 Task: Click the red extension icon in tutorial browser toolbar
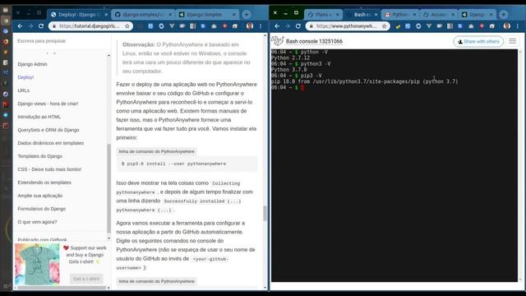click(224, 26)
